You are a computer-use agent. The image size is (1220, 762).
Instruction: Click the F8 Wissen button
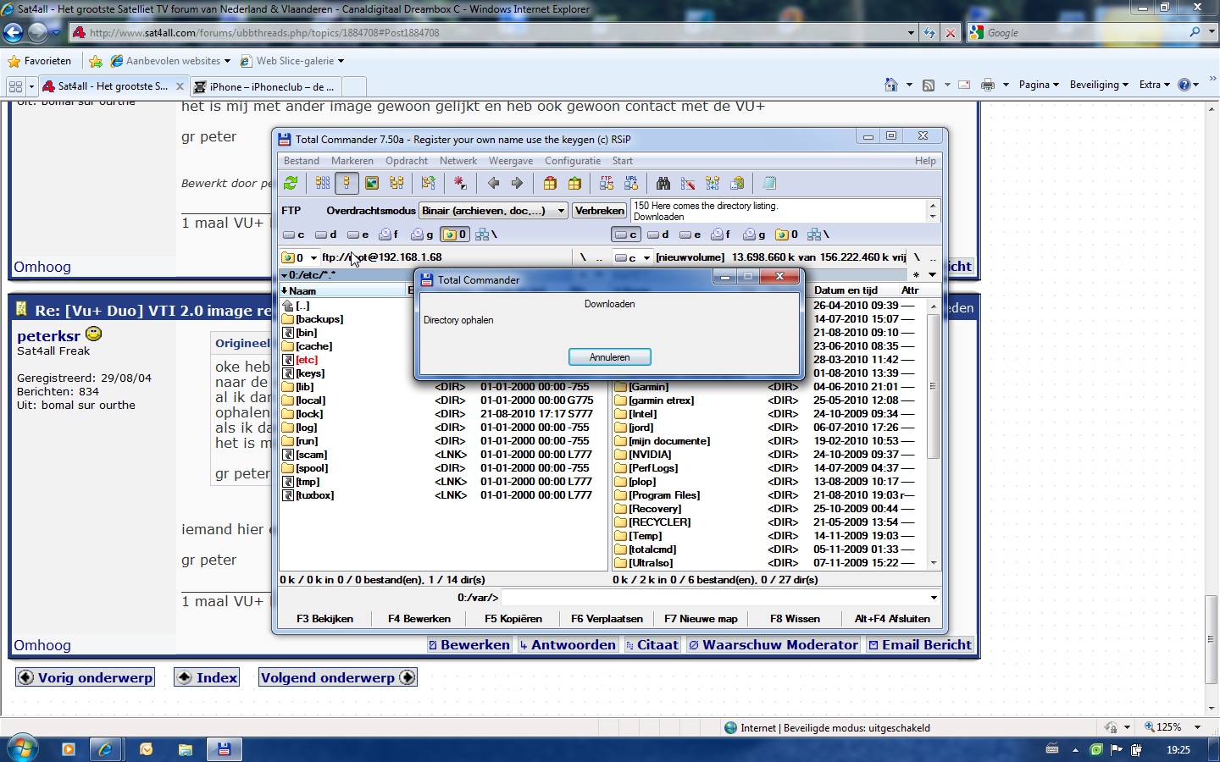[x=795, y=619]
